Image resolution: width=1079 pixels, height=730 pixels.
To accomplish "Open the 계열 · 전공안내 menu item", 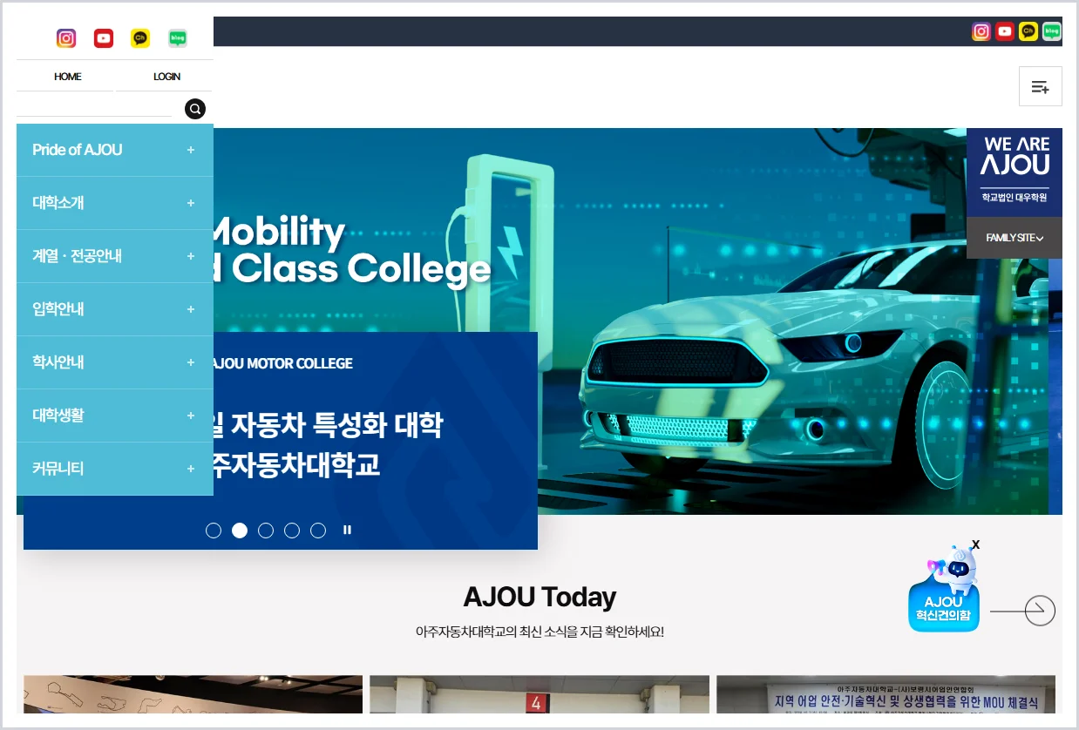I will pyautogui.click(x=114, y=256).
